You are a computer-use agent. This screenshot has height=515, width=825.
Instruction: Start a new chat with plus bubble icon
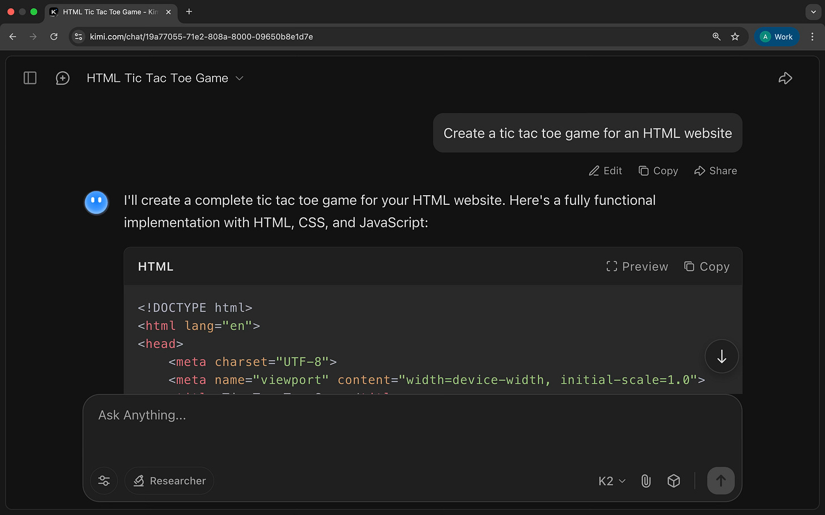(x=62, y=78)
